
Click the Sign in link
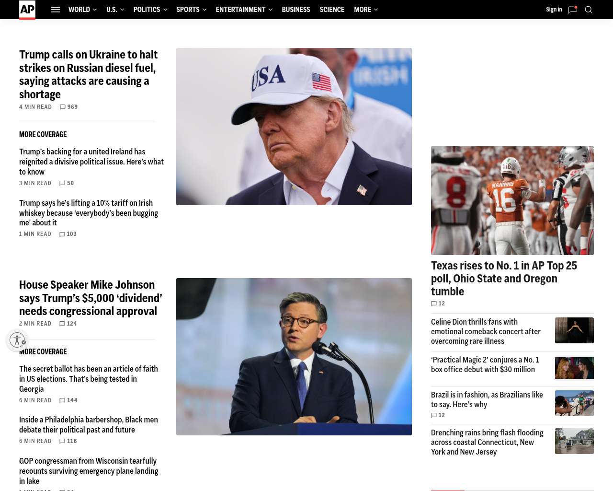click(554, 10)
